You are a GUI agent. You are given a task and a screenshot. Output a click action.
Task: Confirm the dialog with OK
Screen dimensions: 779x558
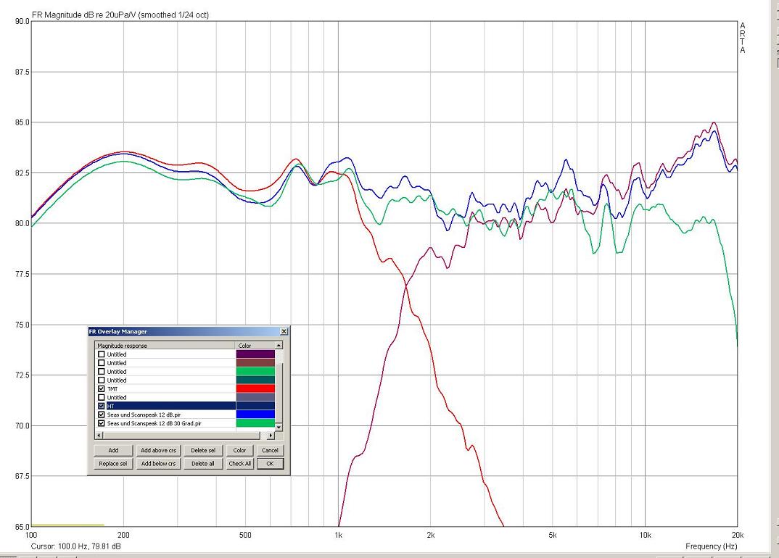pos(270,464)
